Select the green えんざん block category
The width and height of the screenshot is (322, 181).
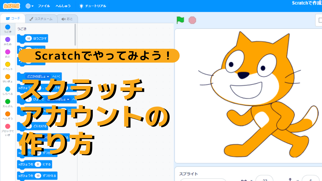(8, 103)
